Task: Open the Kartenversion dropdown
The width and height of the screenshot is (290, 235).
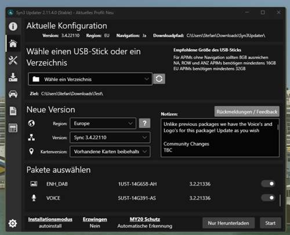Action: coord(110,151)
